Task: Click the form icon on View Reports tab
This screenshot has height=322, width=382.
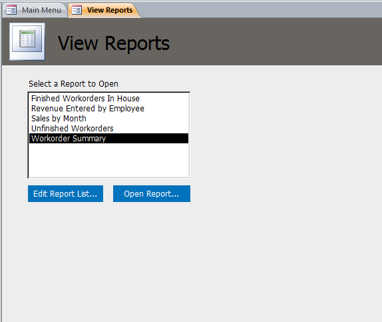Action: tap(77, 10)
